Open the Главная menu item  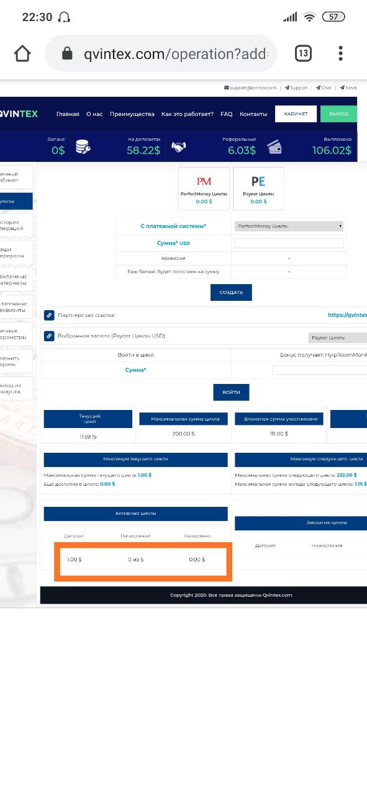click(x=68, y=114)
